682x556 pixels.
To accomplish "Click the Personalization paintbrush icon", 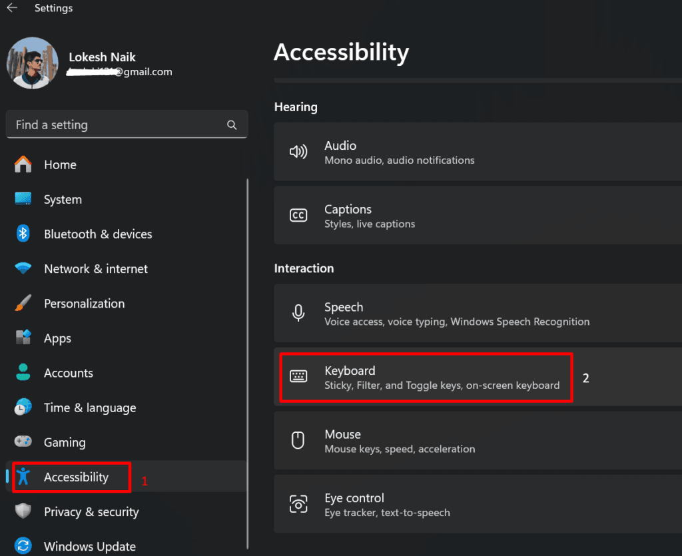I will click(x=23, y=304).
